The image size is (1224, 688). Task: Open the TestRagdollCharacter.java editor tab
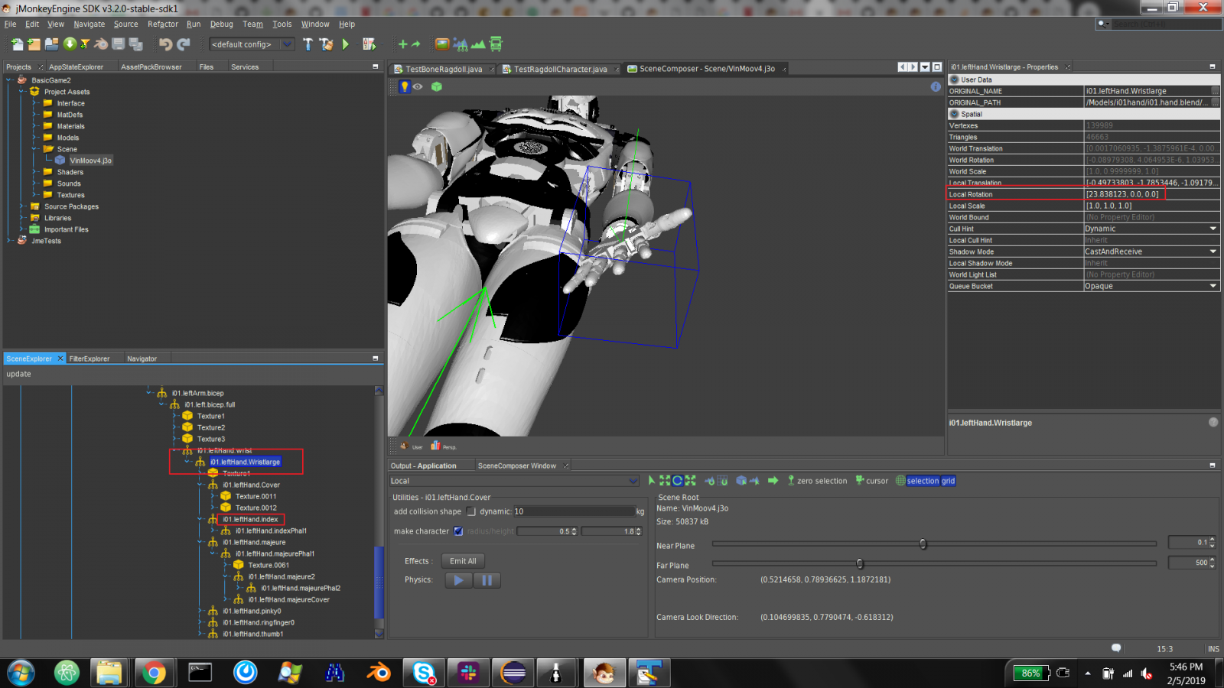560,69
